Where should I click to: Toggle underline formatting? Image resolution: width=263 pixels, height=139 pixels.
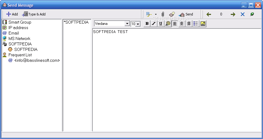tap(161, 24)
